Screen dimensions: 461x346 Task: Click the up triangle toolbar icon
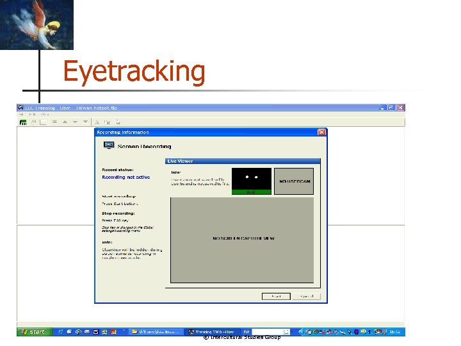click(x=65, y=122)
